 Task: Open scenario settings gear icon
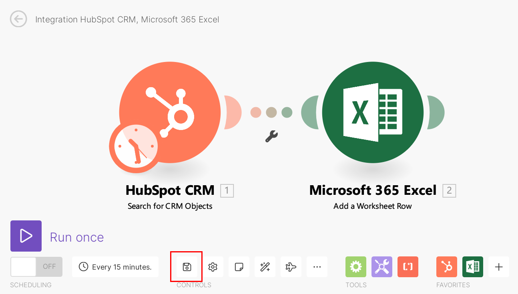[213, 267]
